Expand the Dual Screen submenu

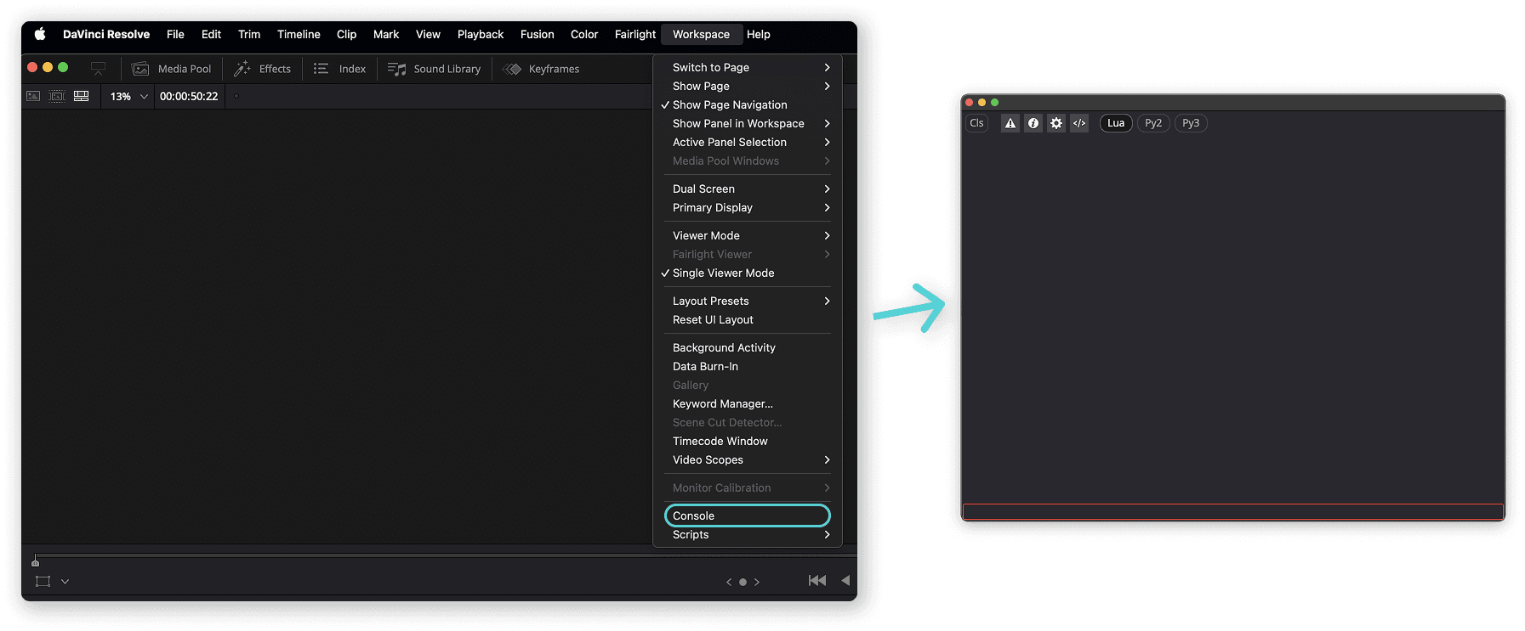pos(747,189)
